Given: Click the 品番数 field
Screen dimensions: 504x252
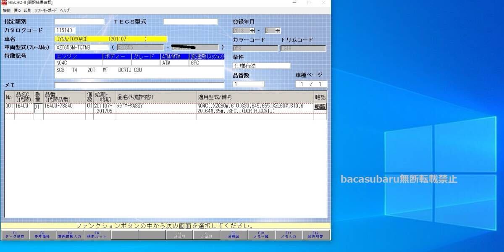Looking at the screenshot, I should (249, 84).
